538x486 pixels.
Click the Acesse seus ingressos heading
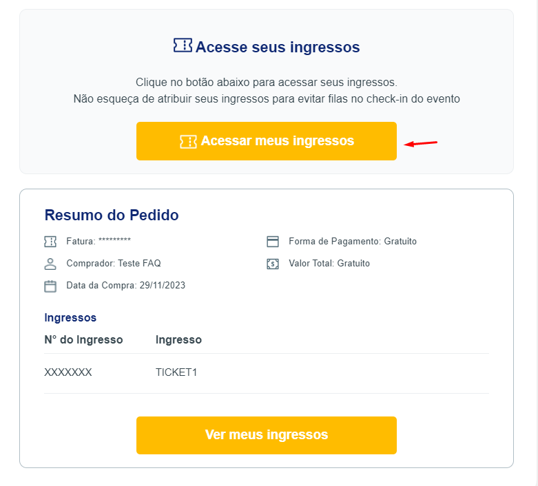(x=278, y=47)
